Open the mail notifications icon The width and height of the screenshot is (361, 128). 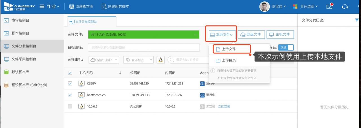pos(330,6)
